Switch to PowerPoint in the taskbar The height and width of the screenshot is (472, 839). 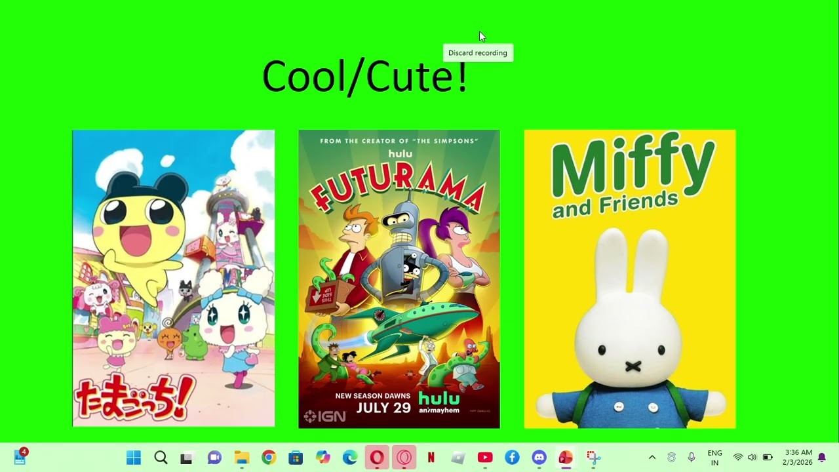pyautogui.click(x=566, y=458)
